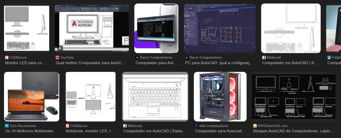Open 'Qual melhor Computador para AutoC...' link
The height and width of the screenshot is (138, 341).
[91, 63]
